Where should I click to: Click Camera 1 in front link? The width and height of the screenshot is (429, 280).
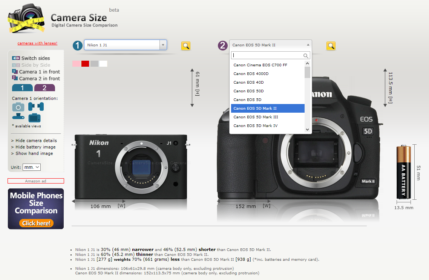point(40,72)
